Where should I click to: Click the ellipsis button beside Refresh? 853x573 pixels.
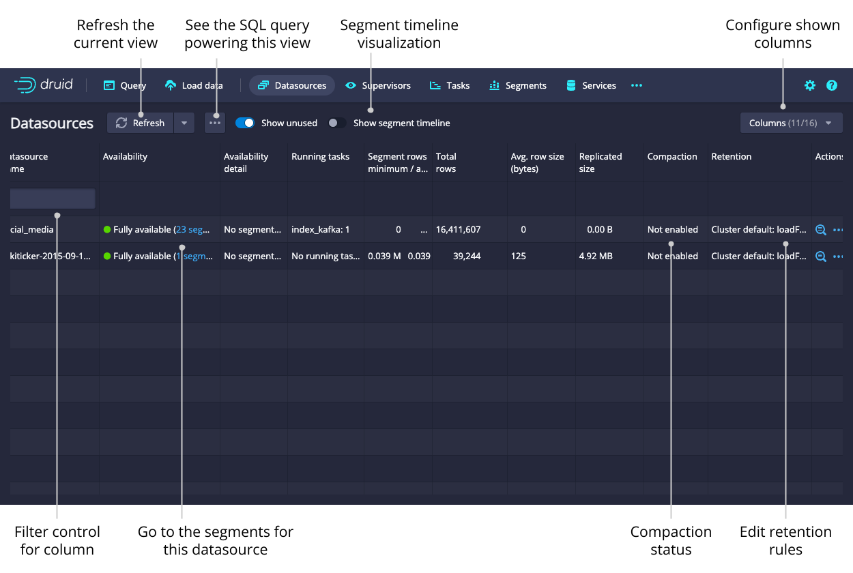215,123
